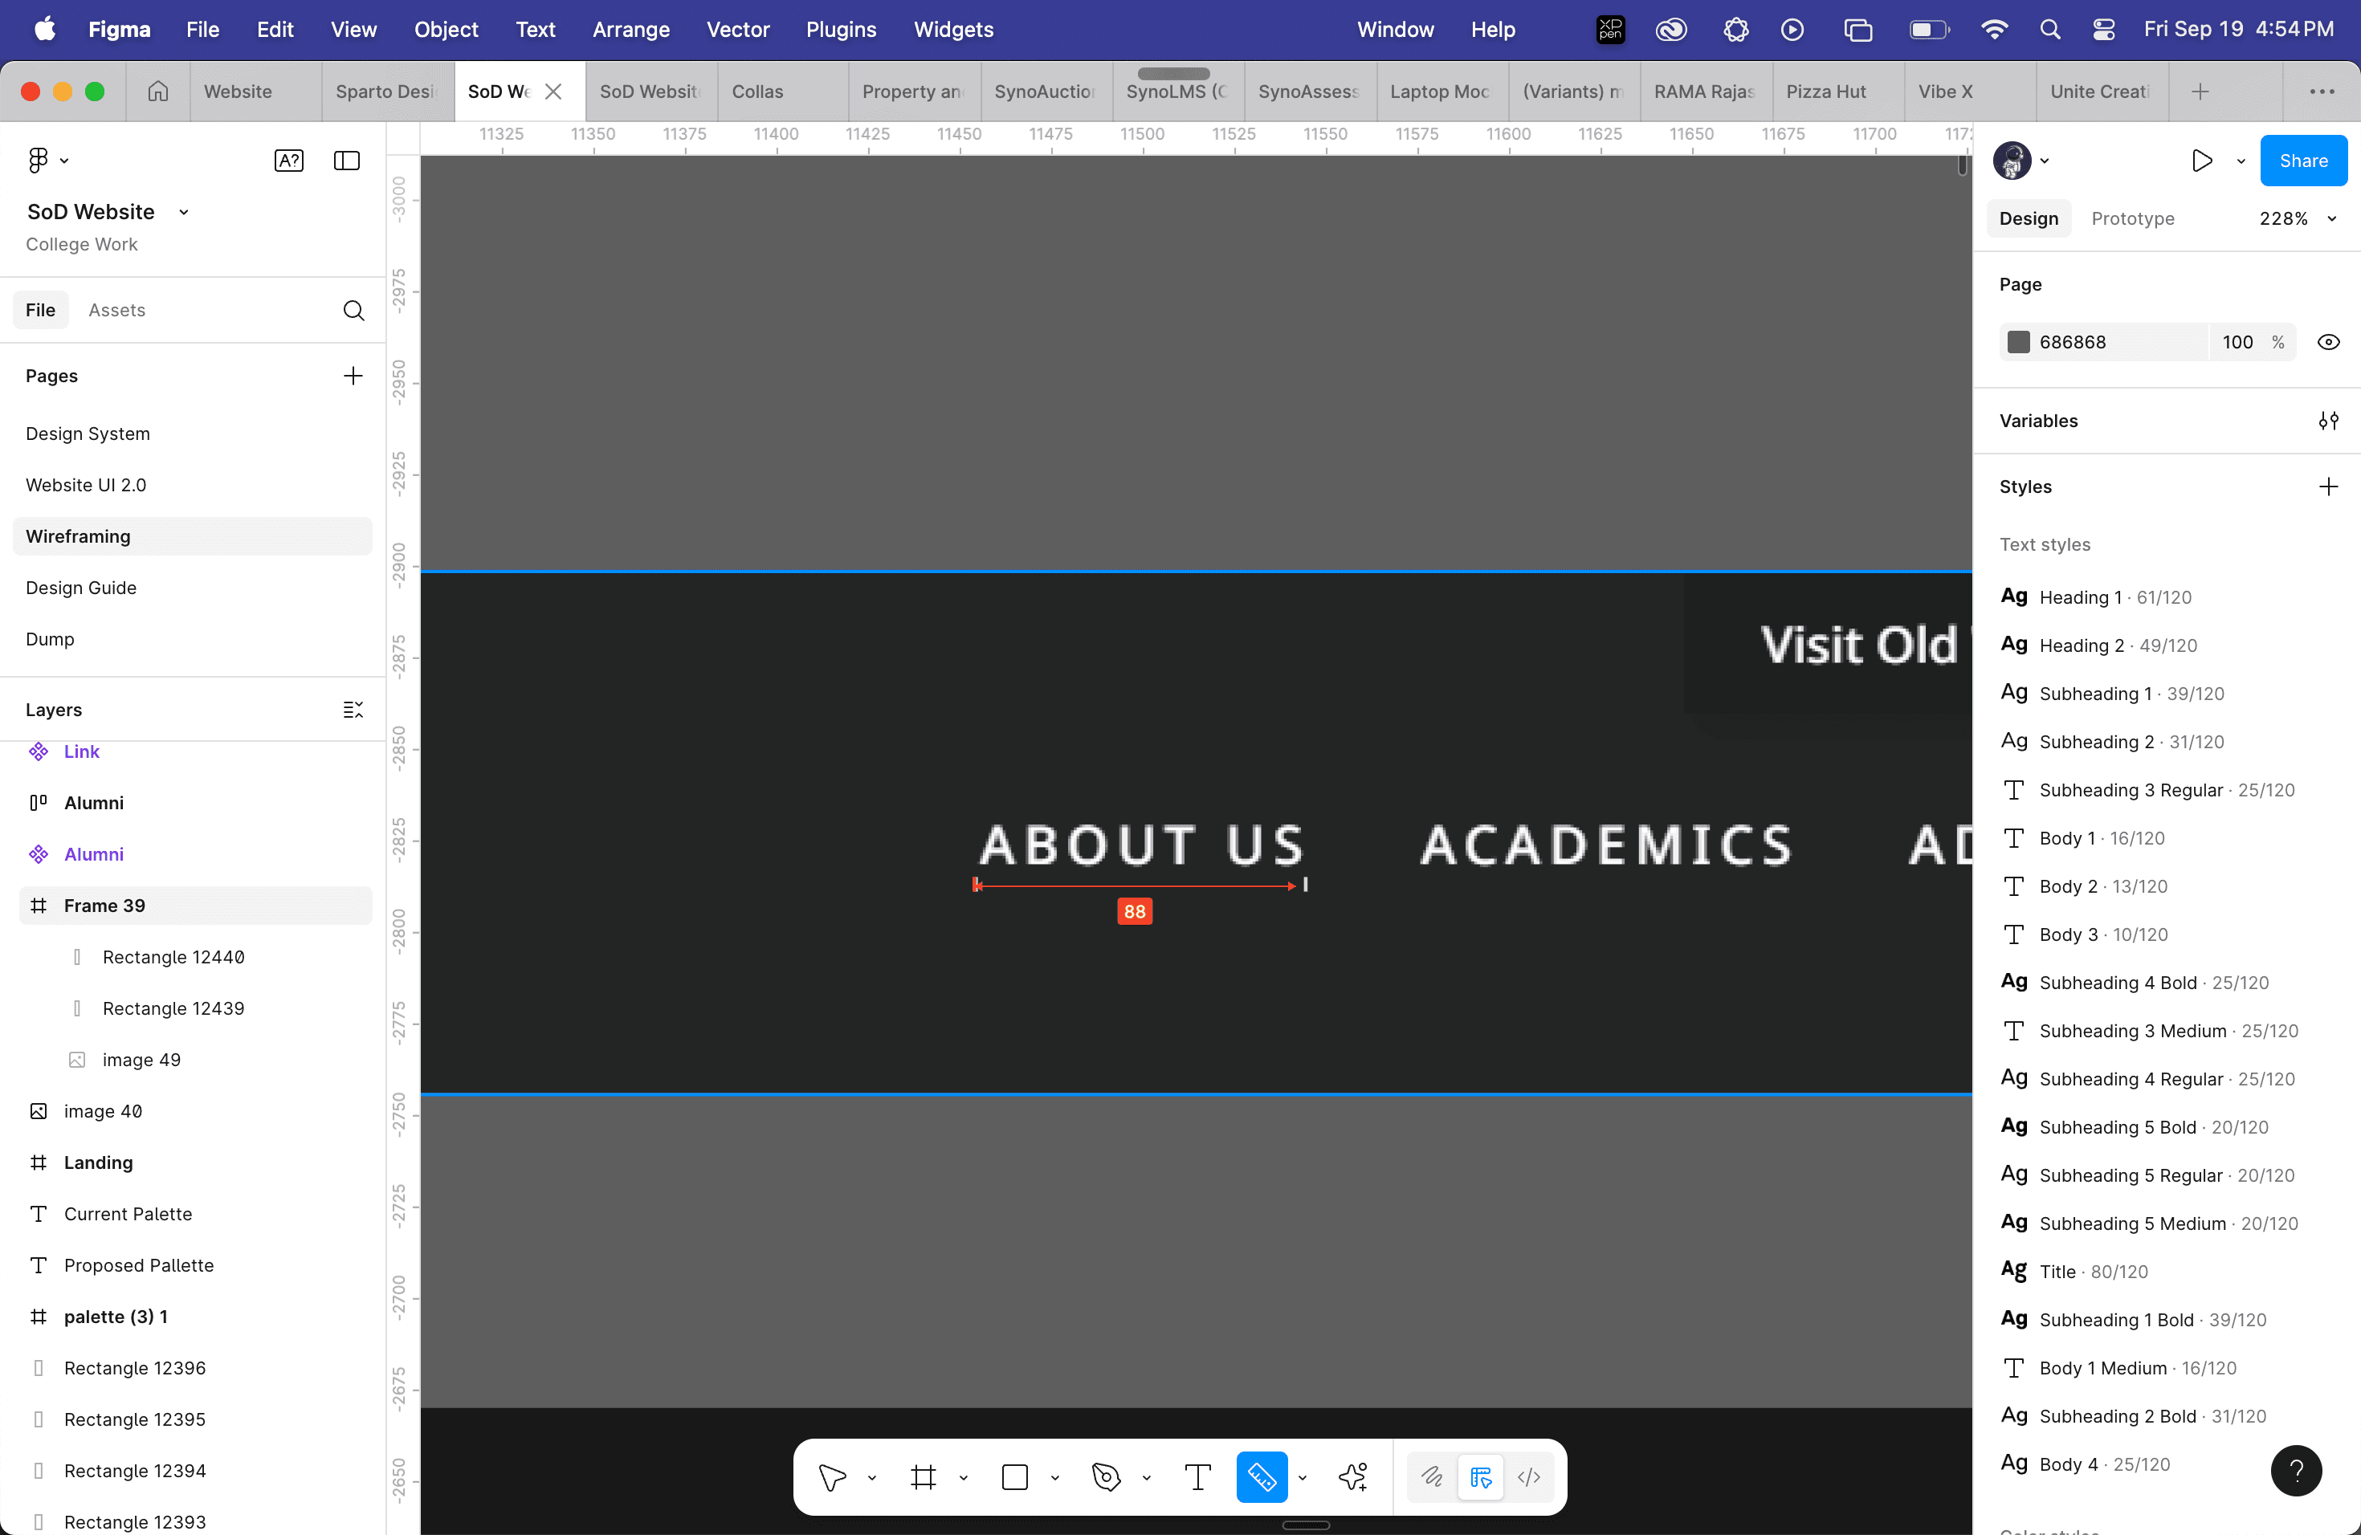This screenshot has height=1535, width=2361.
Task: Open the Actions AI sparkle tool
Action: [1353, 1477]
